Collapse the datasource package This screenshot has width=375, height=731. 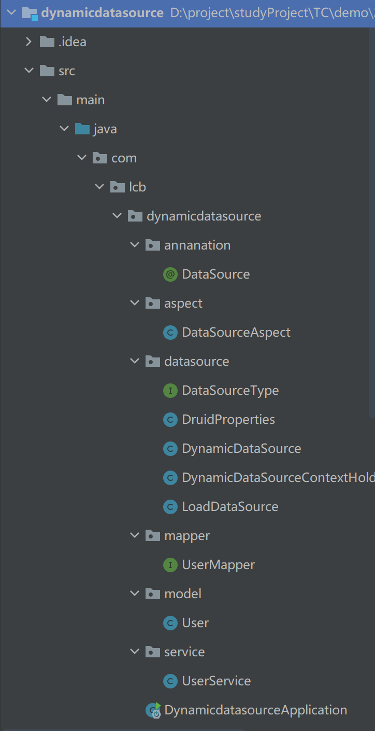click(x=135, y=362)
